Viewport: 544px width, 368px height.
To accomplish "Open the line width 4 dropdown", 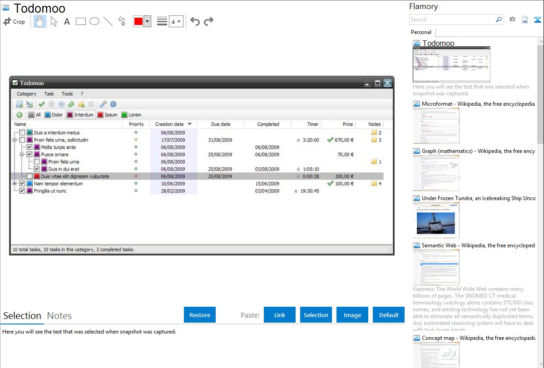I will coord(176,21).
